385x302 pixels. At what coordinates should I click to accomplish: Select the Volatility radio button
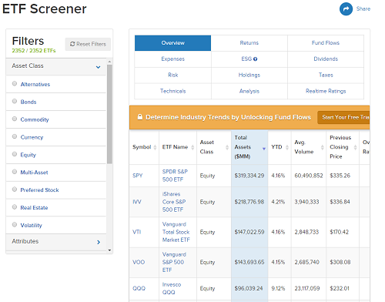click(15, 225)
